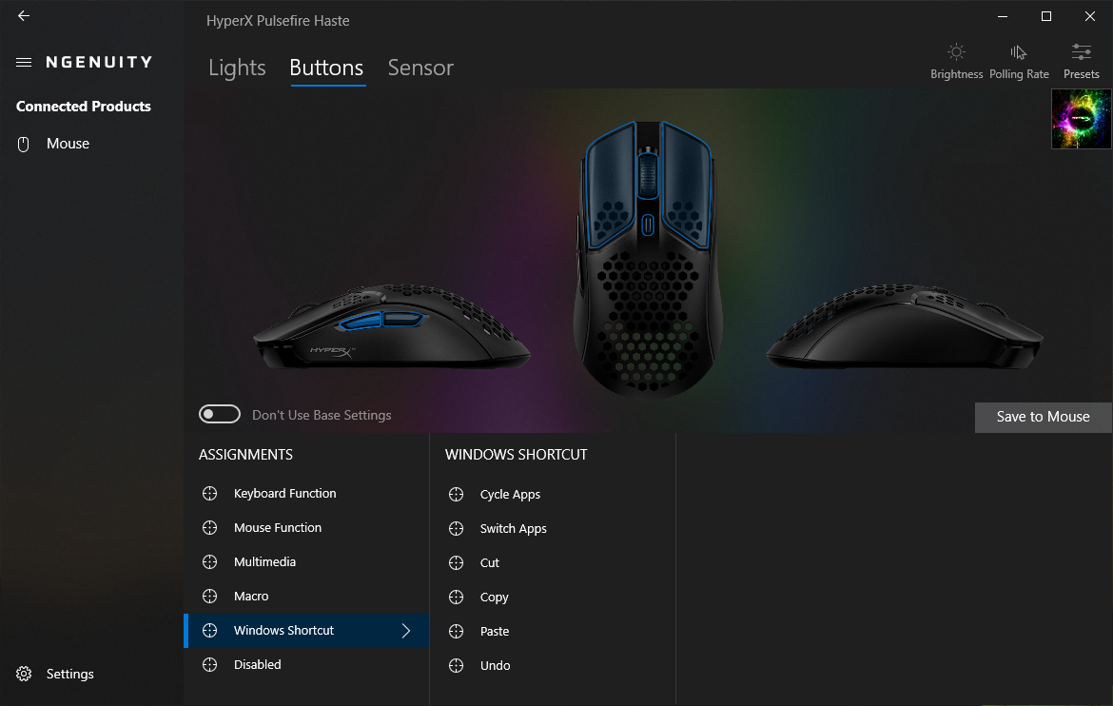Open the Presets sliders icon
Viewport: 1113px width, 706px height.
[x=1081, y=51]
